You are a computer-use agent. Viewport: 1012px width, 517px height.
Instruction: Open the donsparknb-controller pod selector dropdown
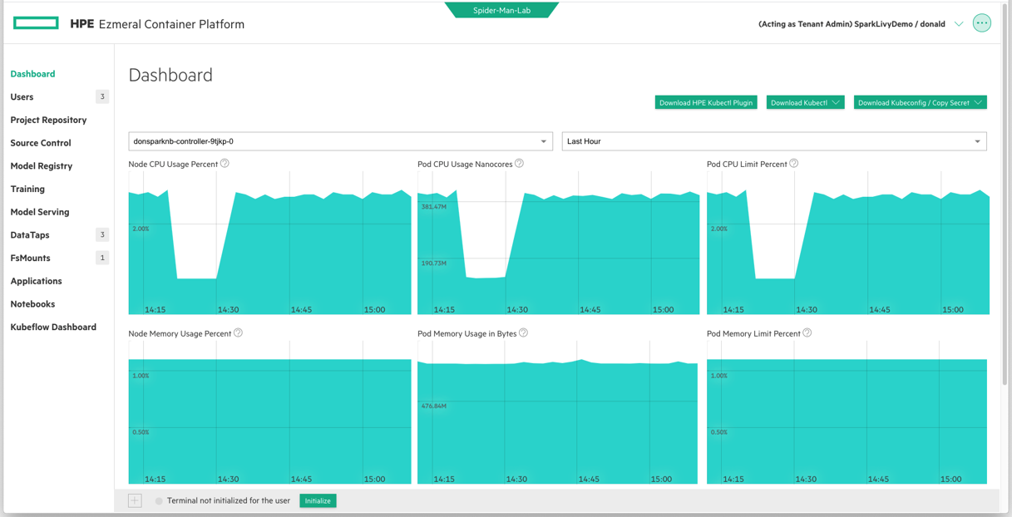[340, 141]
